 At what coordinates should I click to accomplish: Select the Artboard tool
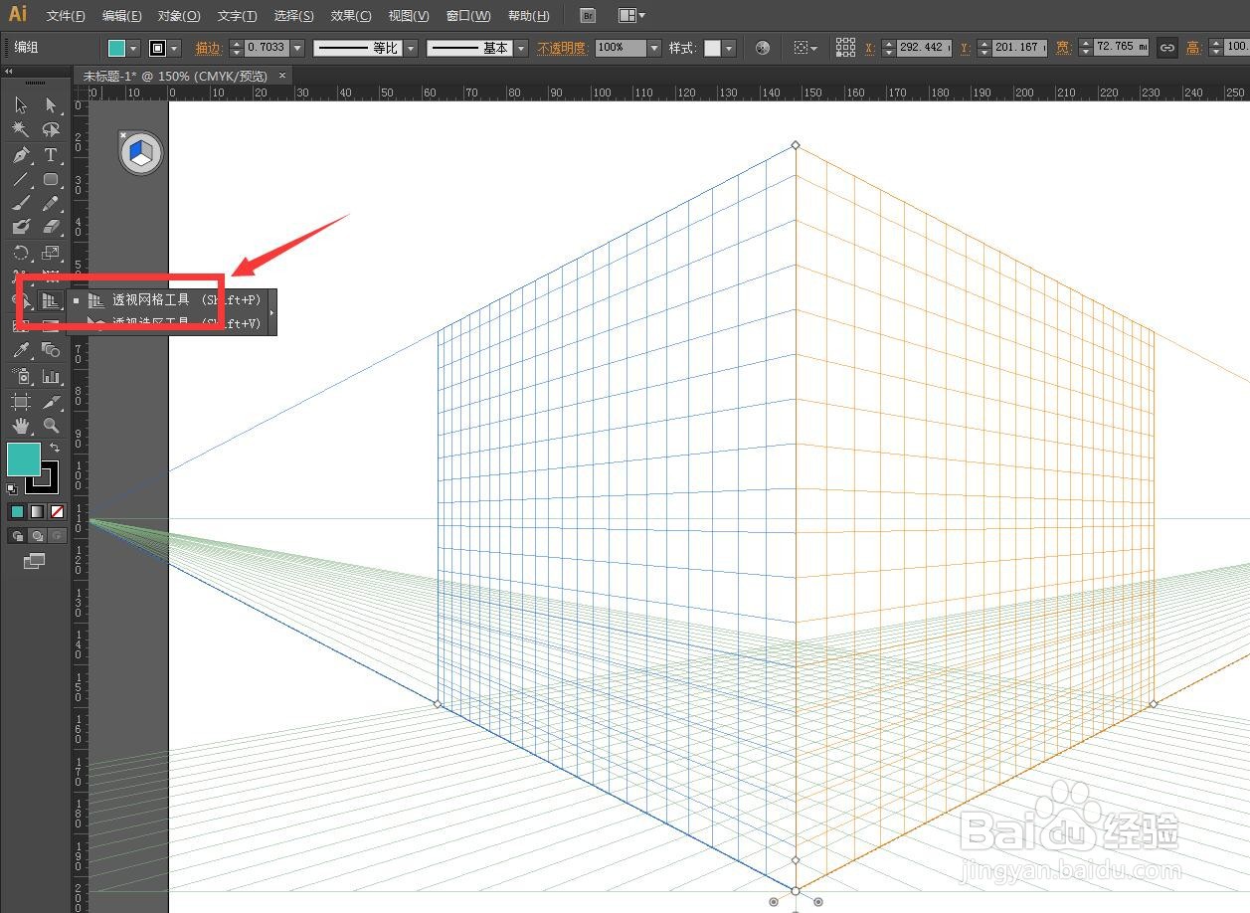click(21, 401)
